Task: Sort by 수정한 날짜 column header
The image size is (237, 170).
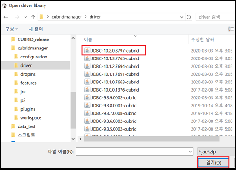Action: coord(202,39)
